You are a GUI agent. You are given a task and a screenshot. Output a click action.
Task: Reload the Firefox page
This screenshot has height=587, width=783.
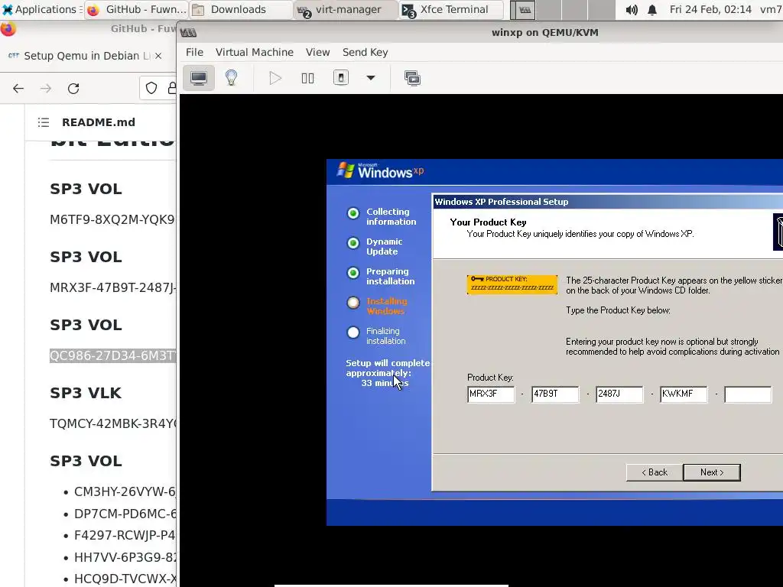pos(73,89)
